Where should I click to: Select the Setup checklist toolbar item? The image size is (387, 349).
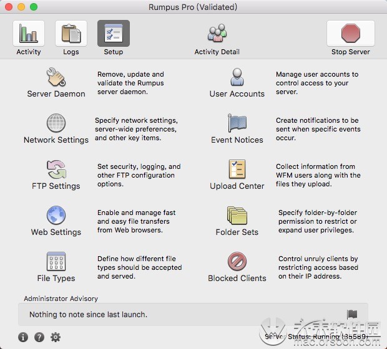tap(114, 34)
